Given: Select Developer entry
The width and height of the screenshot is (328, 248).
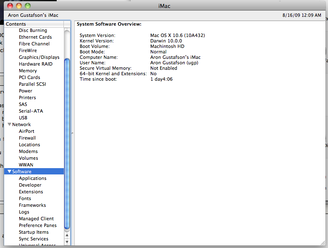Looking at the screenshot, I should pos(30,185).
